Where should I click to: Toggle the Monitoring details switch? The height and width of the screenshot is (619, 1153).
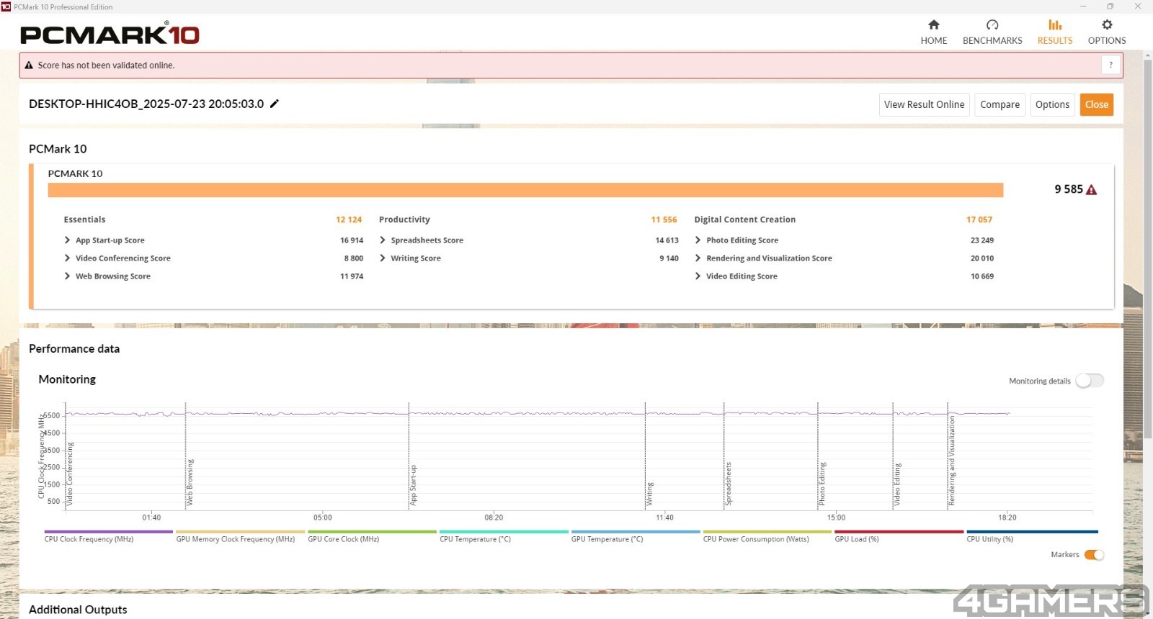click(x=1090, y=381)
